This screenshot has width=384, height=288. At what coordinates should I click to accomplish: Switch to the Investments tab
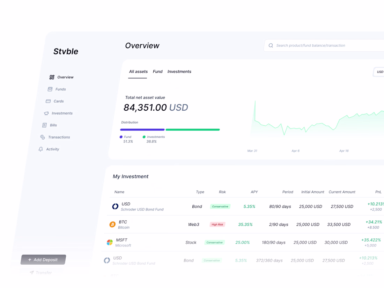point(179,72)
